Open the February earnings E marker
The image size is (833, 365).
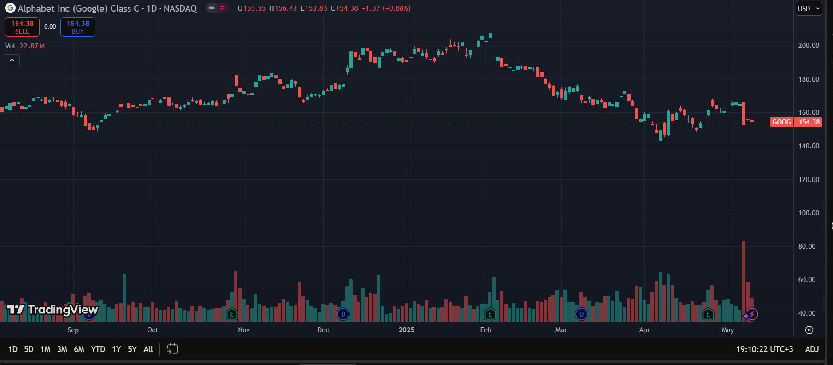coord(490,314)
